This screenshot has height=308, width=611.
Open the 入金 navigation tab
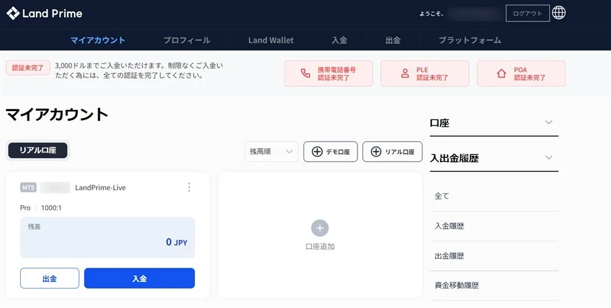tap(339, 40)
